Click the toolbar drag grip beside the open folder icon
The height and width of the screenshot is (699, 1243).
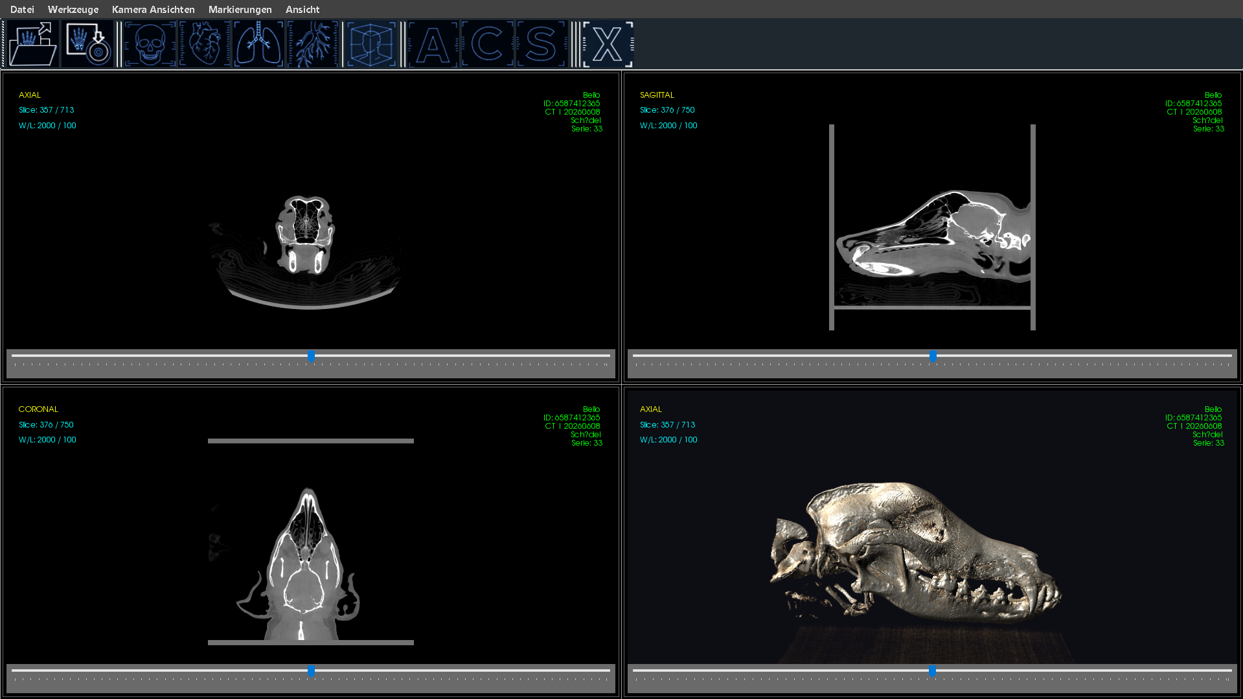pyautogui.click(x=3, y=44)
